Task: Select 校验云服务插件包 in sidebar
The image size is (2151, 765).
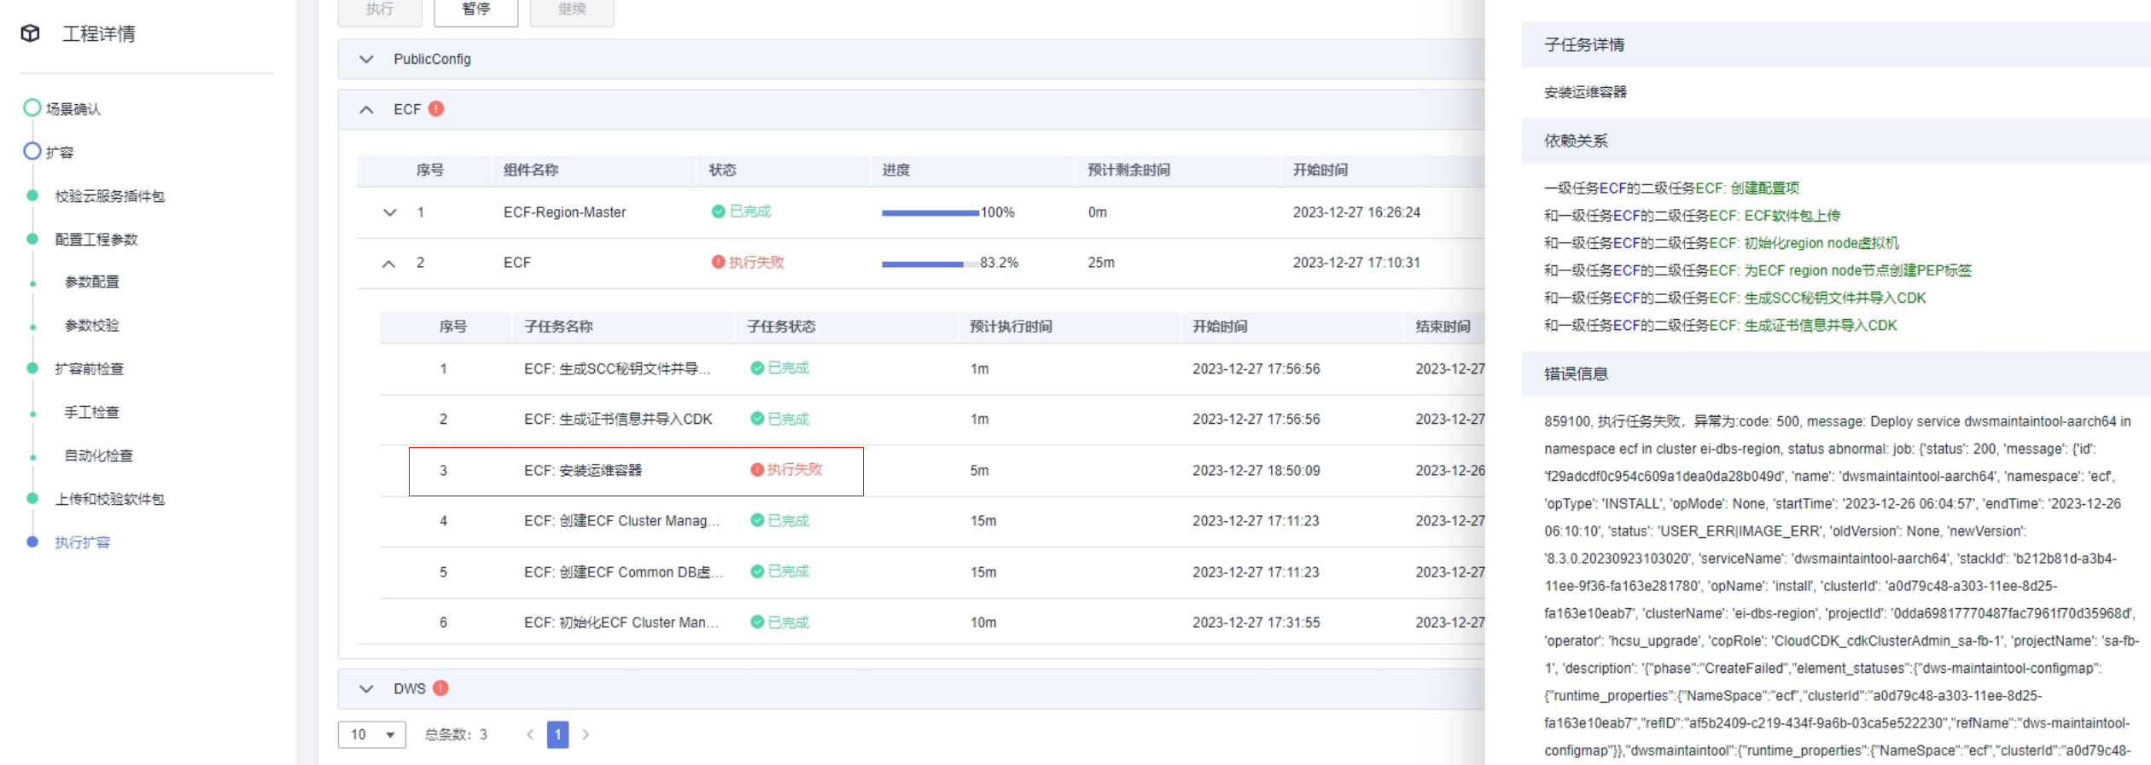Action: [110, 196]
